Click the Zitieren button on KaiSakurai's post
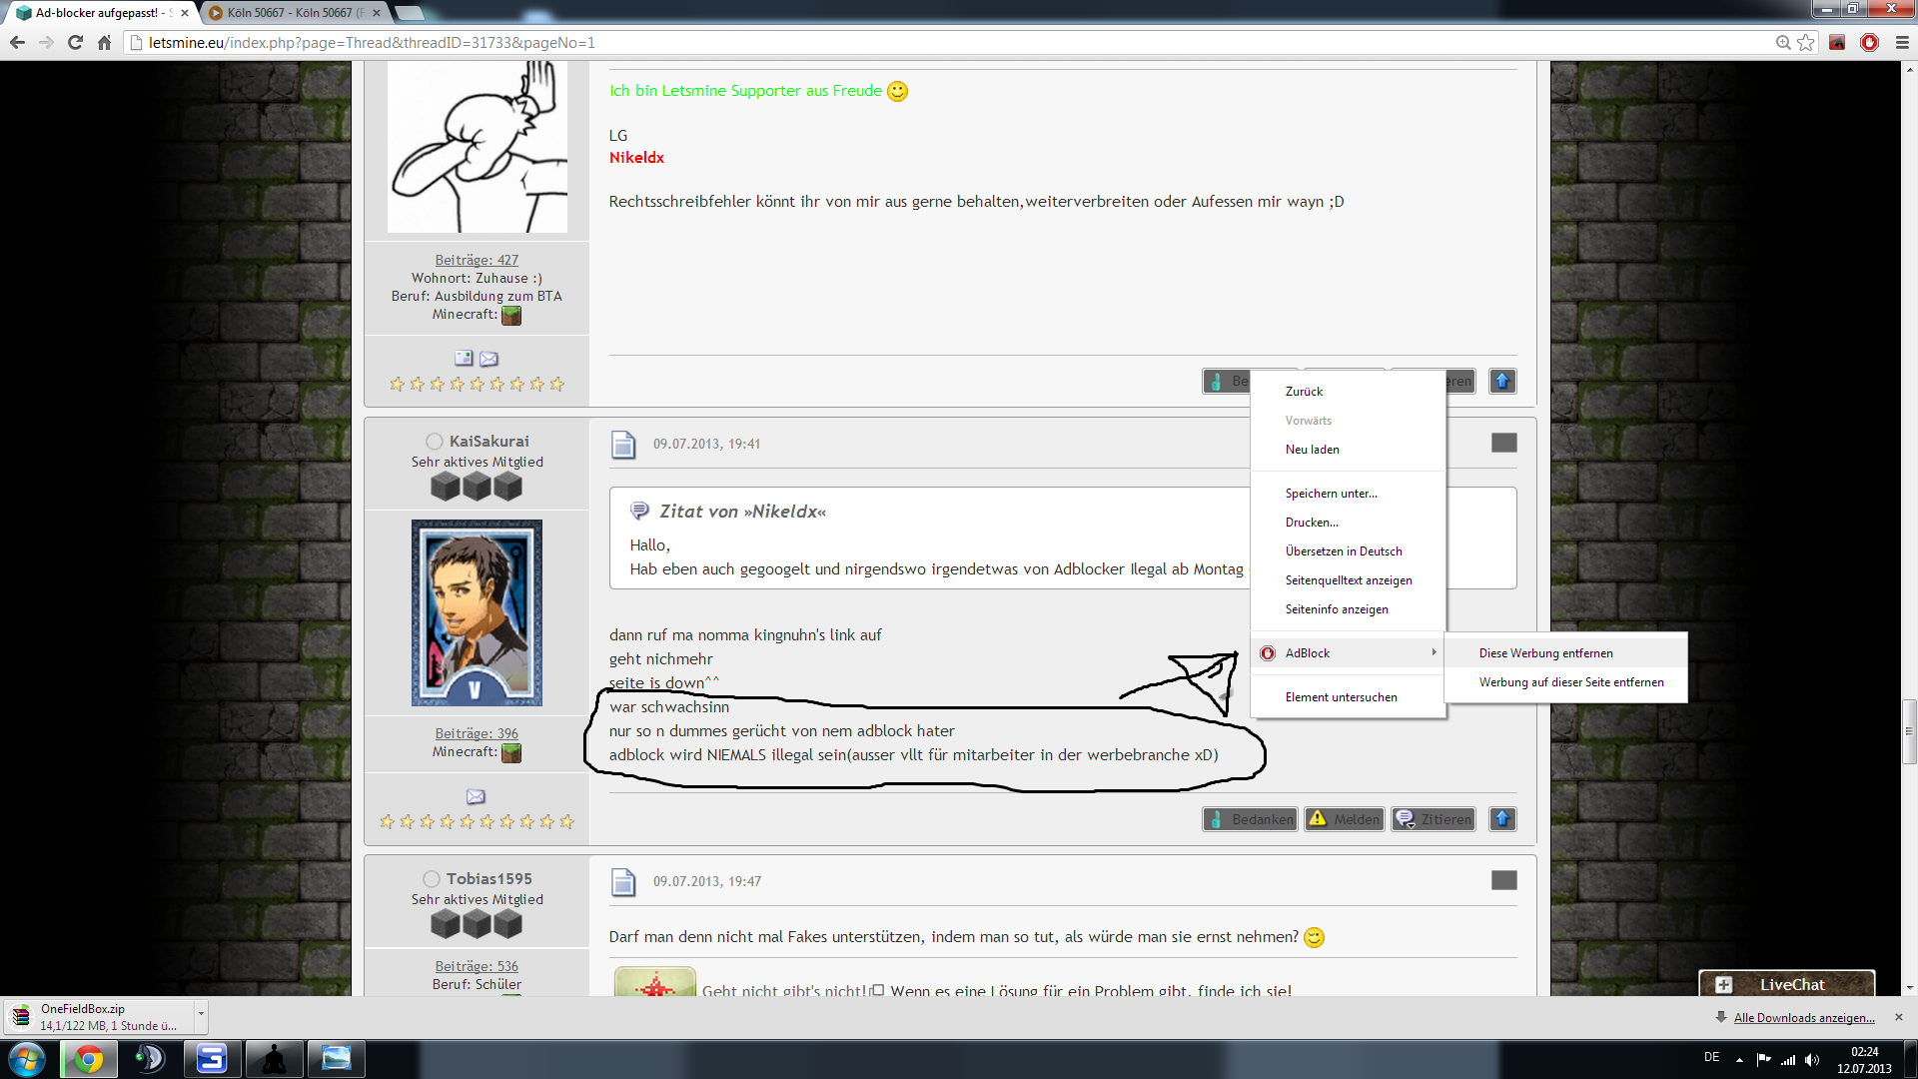The width and height of the screenshot is (1918, 1079). pyautogui.click(x=1435, y=819)
